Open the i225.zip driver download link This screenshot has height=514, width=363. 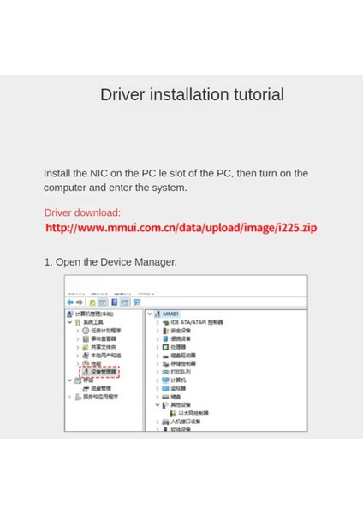point(181,228)
